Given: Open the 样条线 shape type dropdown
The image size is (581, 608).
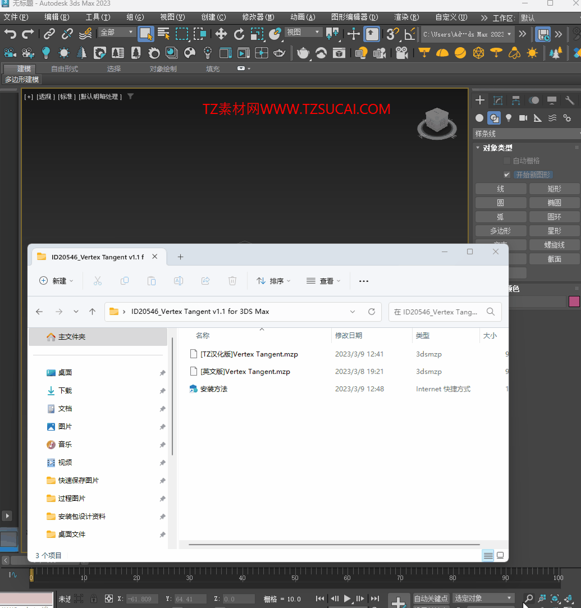Looking at the screenshot, I should [x=527, y=134].
